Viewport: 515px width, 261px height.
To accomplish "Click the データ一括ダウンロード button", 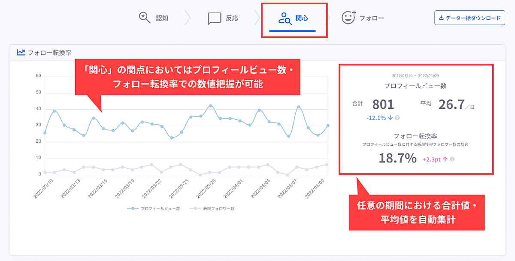I will point(470,18).
